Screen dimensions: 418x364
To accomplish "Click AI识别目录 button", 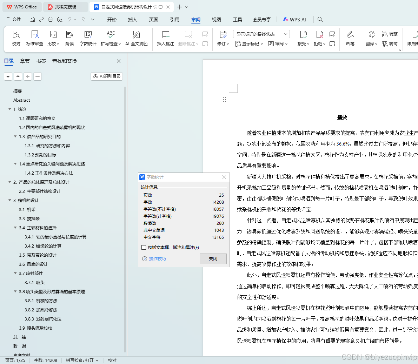I will [x=107, y=76].
